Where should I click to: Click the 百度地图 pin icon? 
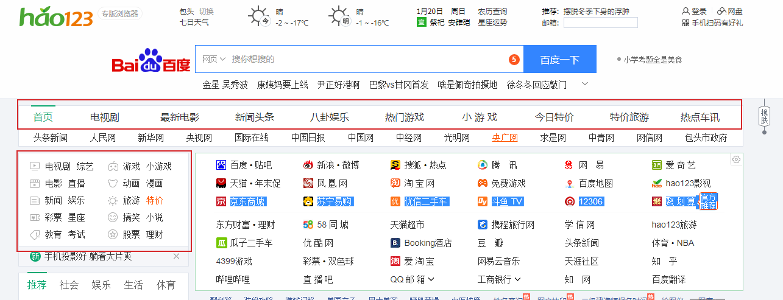(x=569, y=183)
